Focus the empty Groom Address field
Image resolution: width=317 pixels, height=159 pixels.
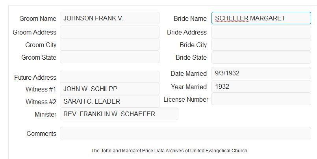[109, 32]
